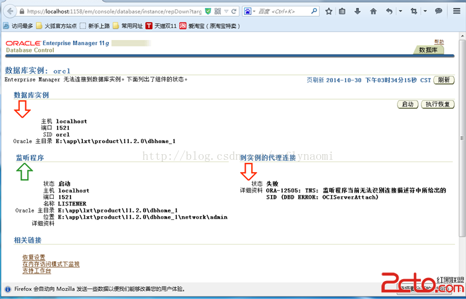Click the screenshot crop icon

(x=413, y=11)
